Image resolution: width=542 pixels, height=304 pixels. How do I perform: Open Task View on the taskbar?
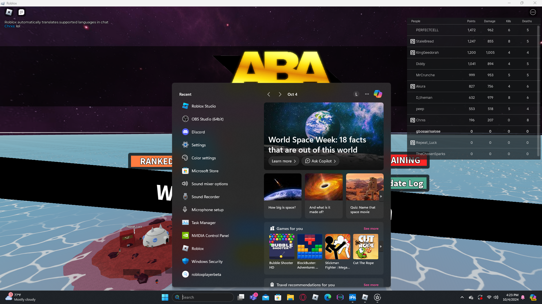click(241, 297)
